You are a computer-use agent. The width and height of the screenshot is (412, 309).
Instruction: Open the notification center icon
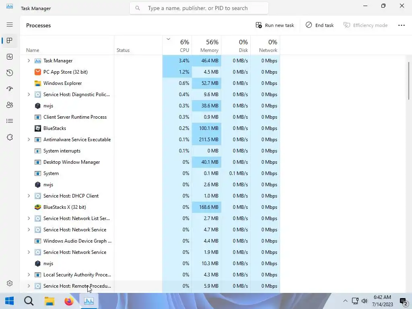point(403,301)
